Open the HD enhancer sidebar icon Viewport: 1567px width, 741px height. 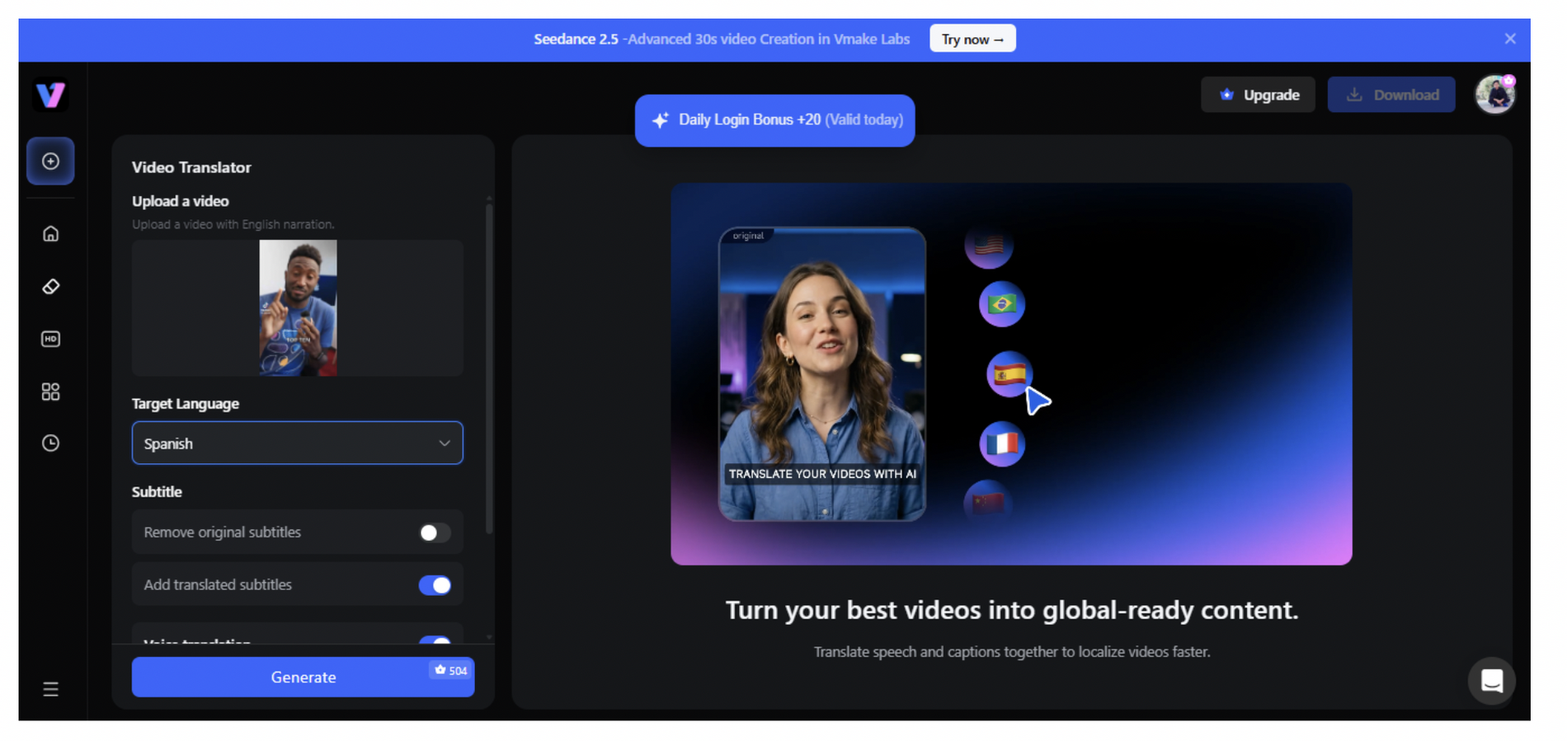coord(50,339)
